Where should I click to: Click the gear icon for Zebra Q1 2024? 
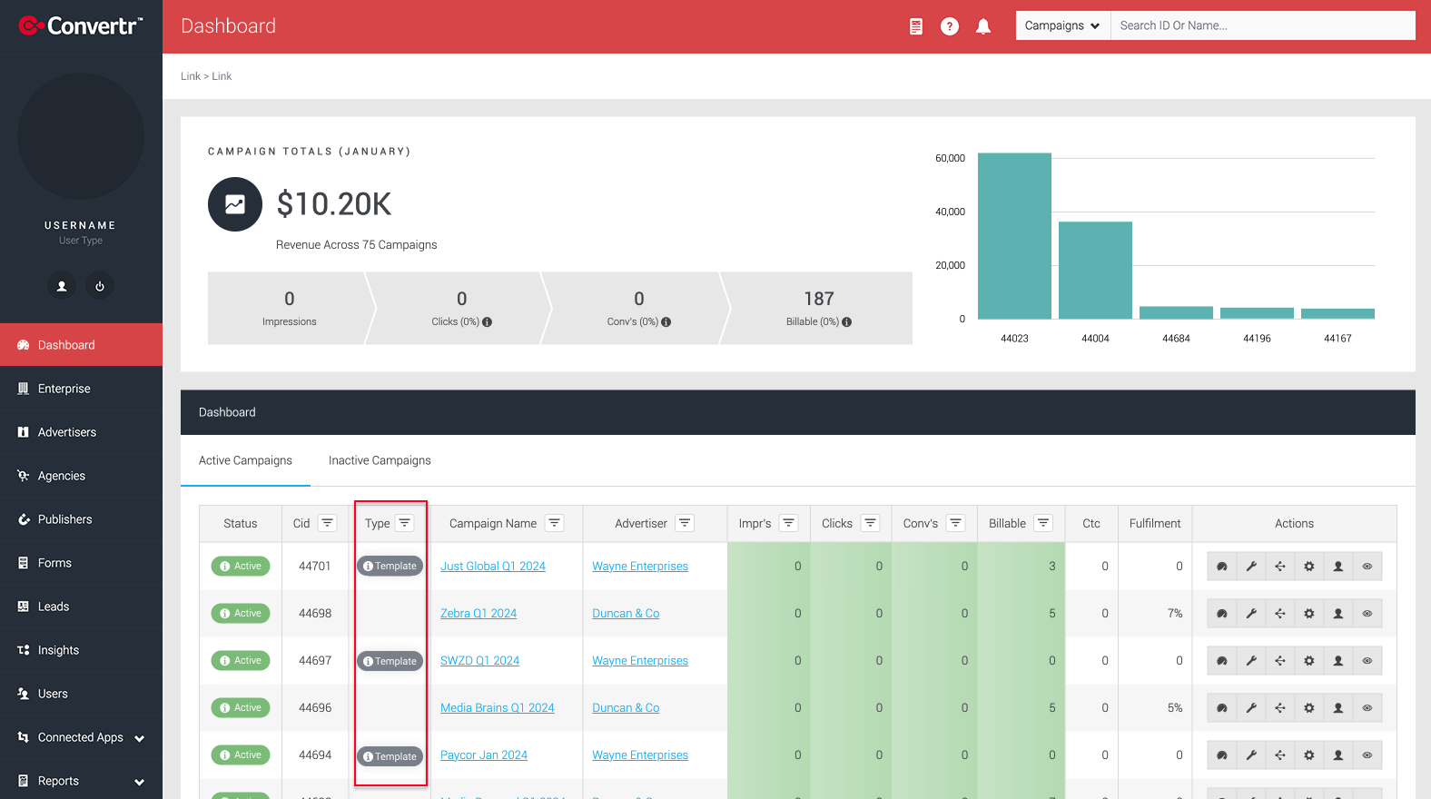pos(1309,614)
